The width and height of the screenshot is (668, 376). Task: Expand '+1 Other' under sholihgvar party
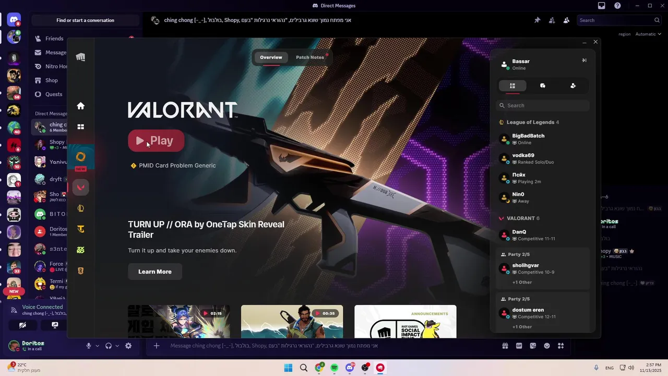522,282
